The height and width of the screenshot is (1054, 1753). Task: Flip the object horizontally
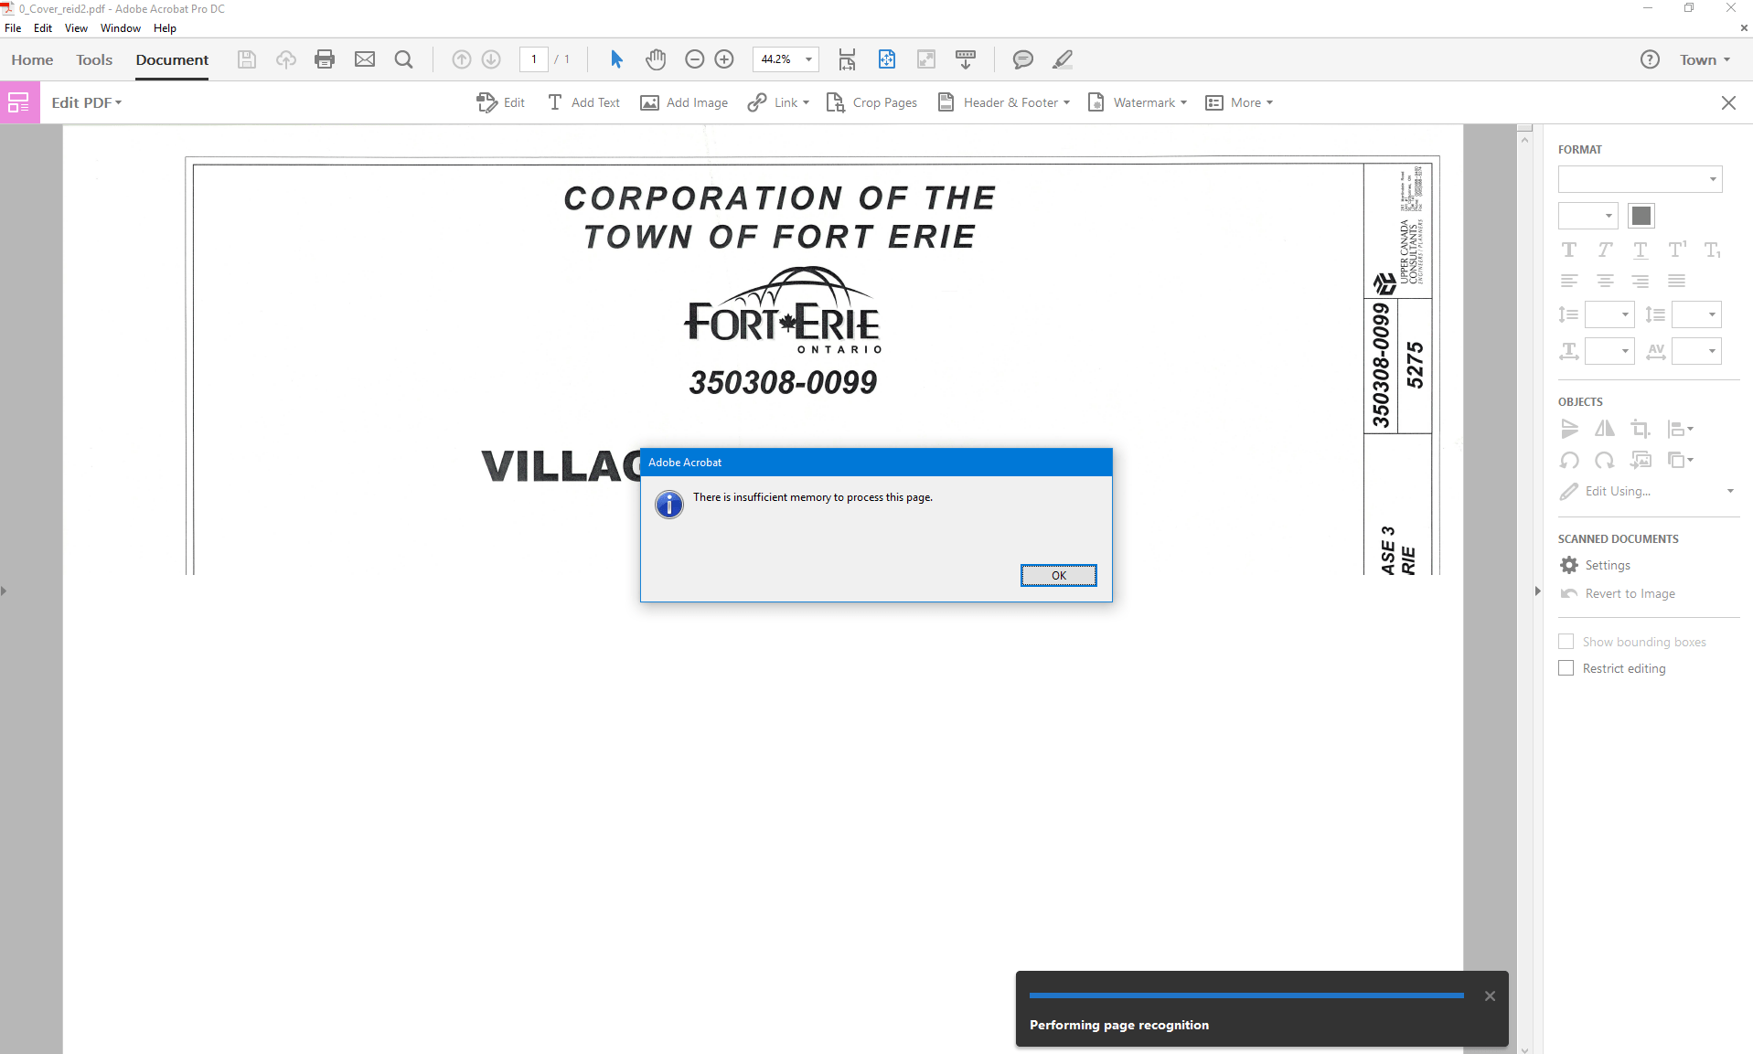1605,429
